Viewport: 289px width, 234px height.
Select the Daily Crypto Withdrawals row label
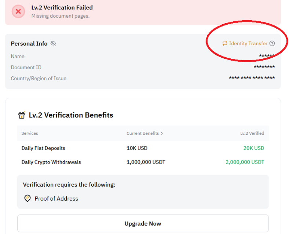click(x=51, y=162)
